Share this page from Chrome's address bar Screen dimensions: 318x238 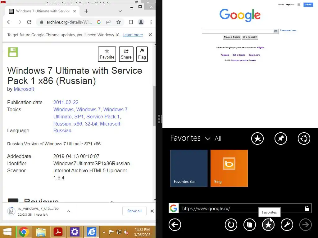click(x=109, y=22)
